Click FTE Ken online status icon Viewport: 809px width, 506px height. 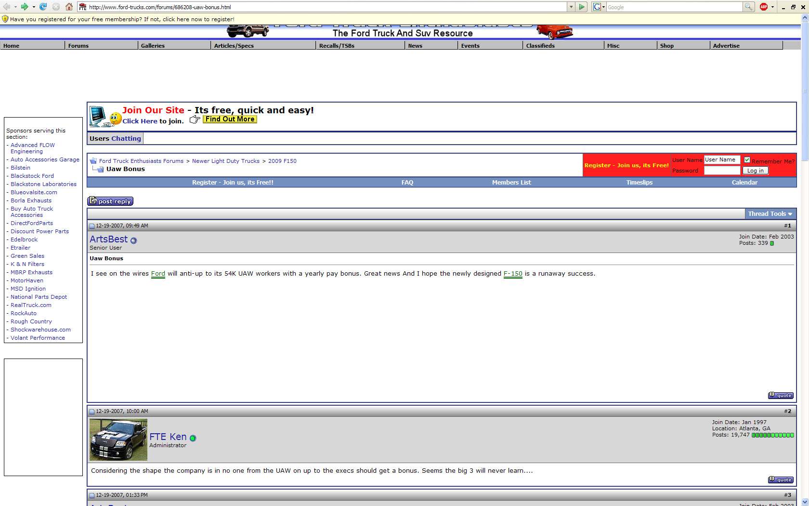click(x=193, y=438)
